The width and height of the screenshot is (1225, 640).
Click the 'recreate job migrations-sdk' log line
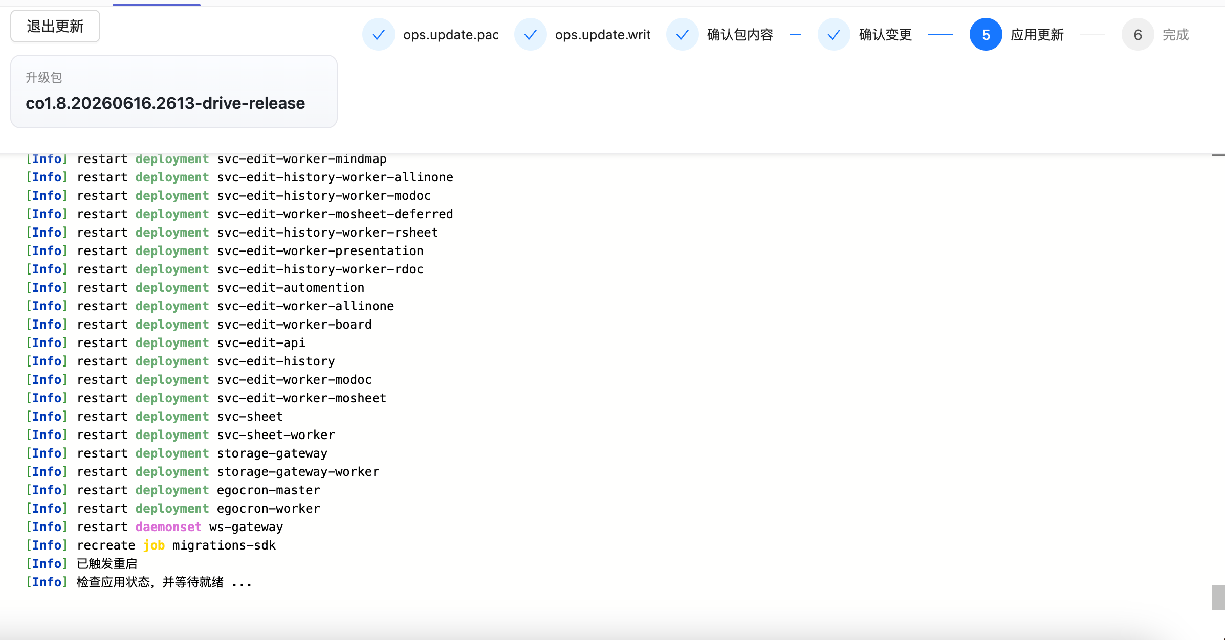(x=151, y=545)
